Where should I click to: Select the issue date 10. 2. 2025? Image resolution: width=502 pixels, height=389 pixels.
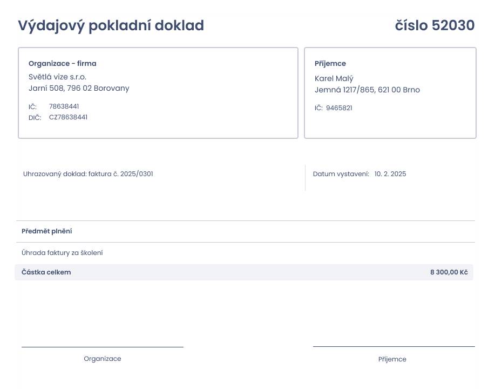[x=390, y=174]
